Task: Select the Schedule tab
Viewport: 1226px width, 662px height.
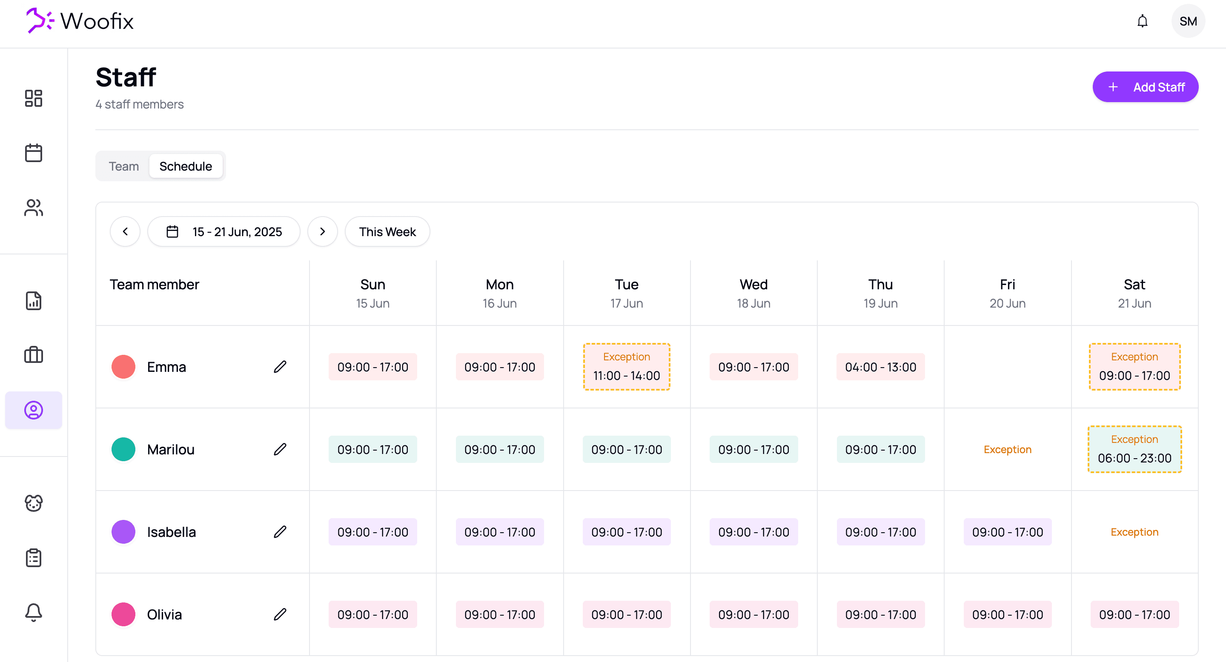Action: point(186,166)
